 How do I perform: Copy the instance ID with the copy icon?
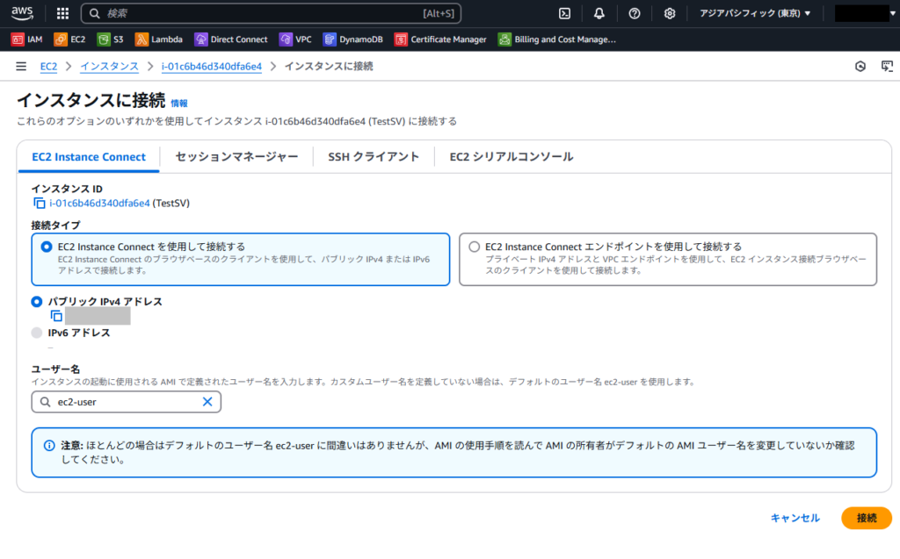coord(39,203)
